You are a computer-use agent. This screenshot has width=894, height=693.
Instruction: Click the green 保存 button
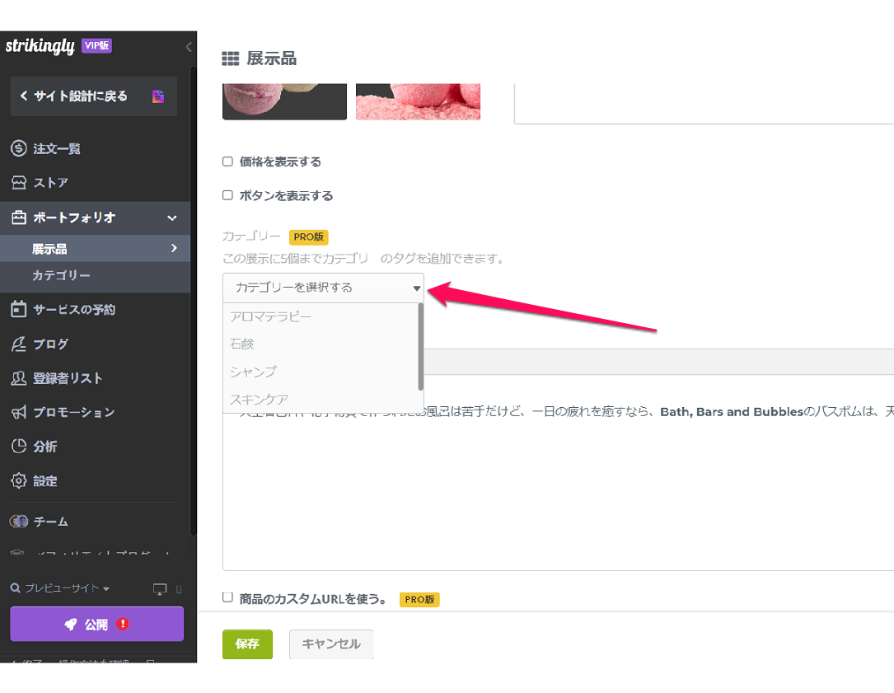247,644
